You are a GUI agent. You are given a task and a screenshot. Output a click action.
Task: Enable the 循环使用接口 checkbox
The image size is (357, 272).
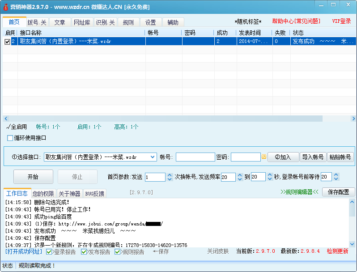(x=10, y=138)
